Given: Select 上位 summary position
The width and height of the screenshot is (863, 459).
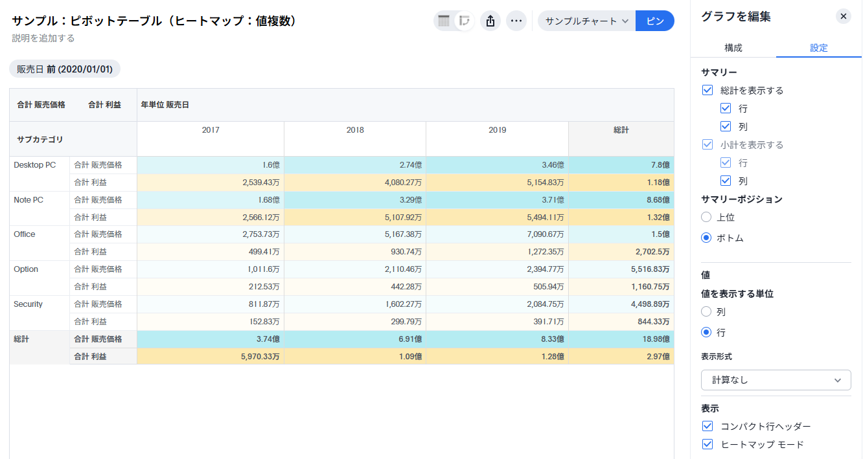Looking at the screenshot, I should click(706, 218).
